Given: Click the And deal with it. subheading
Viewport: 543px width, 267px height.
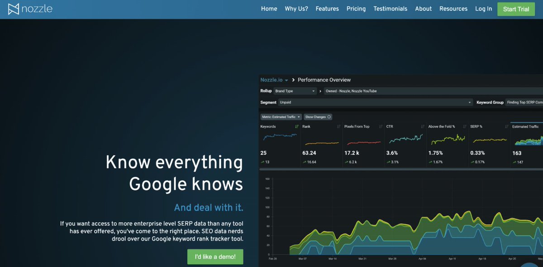Looking at the screenshot, I should (209, 208).
